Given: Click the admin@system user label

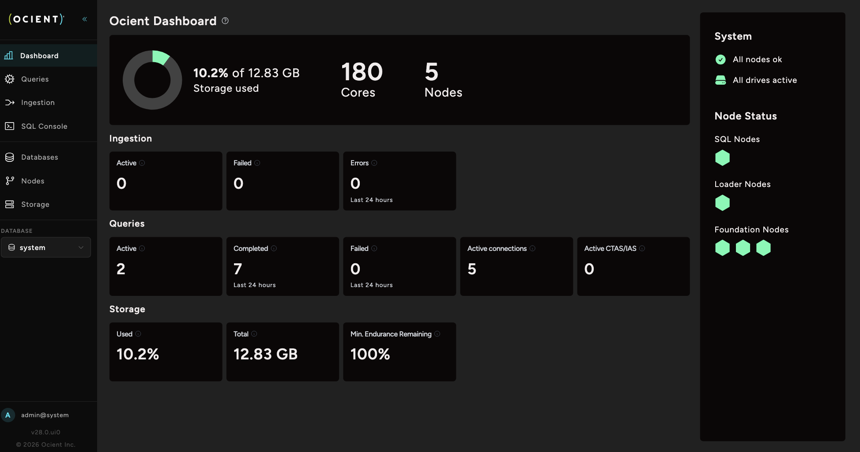Looking at the screenshot, I should [45, 415].
